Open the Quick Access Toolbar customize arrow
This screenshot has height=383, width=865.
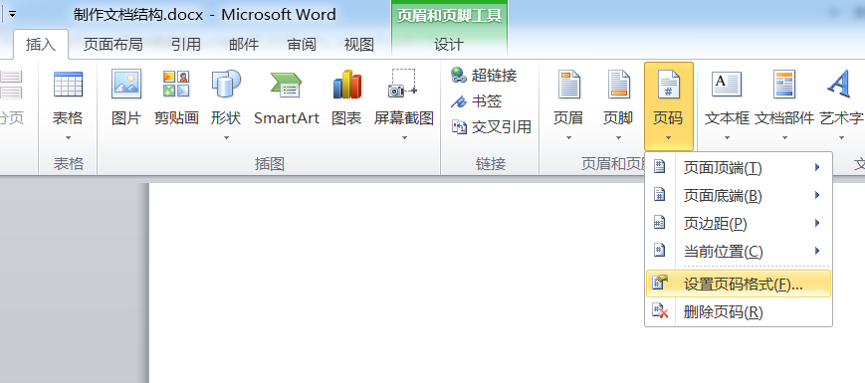coord(12,14)
